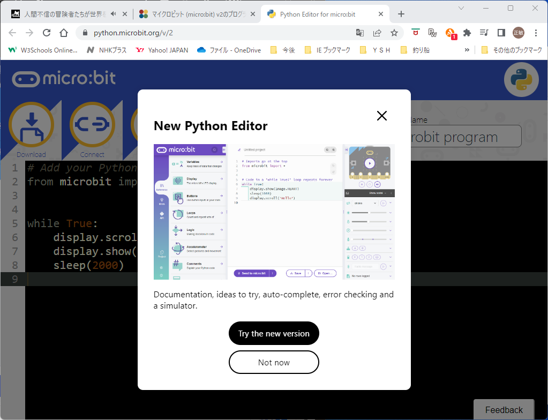Reload the current page

point(47,33)
